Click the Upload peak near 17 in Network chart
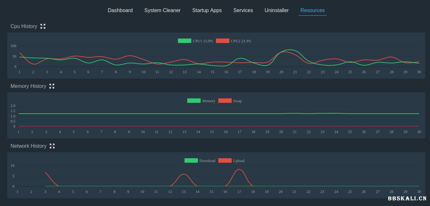 point(239,170)
